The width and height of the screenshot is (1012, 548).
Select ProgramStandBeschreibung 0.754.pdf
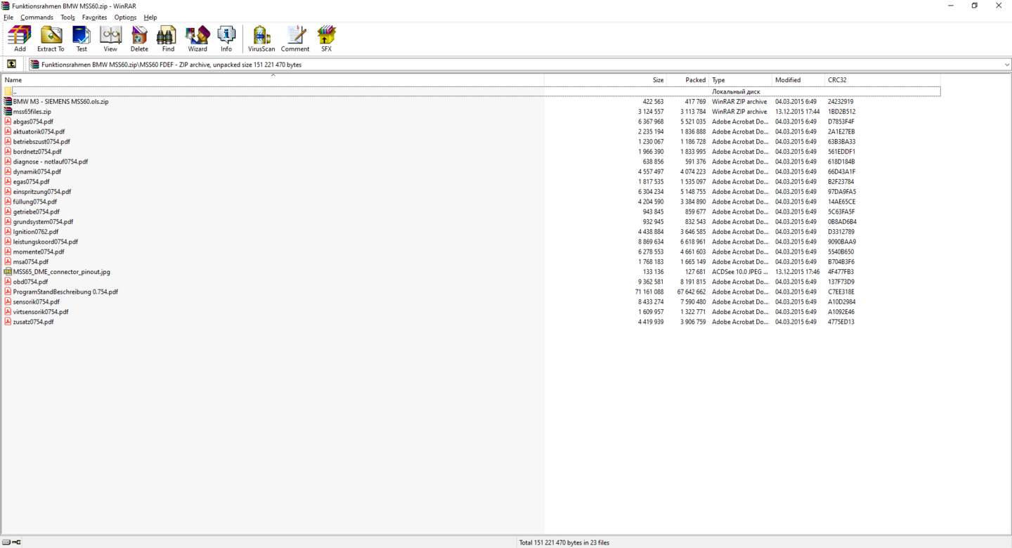65,292
